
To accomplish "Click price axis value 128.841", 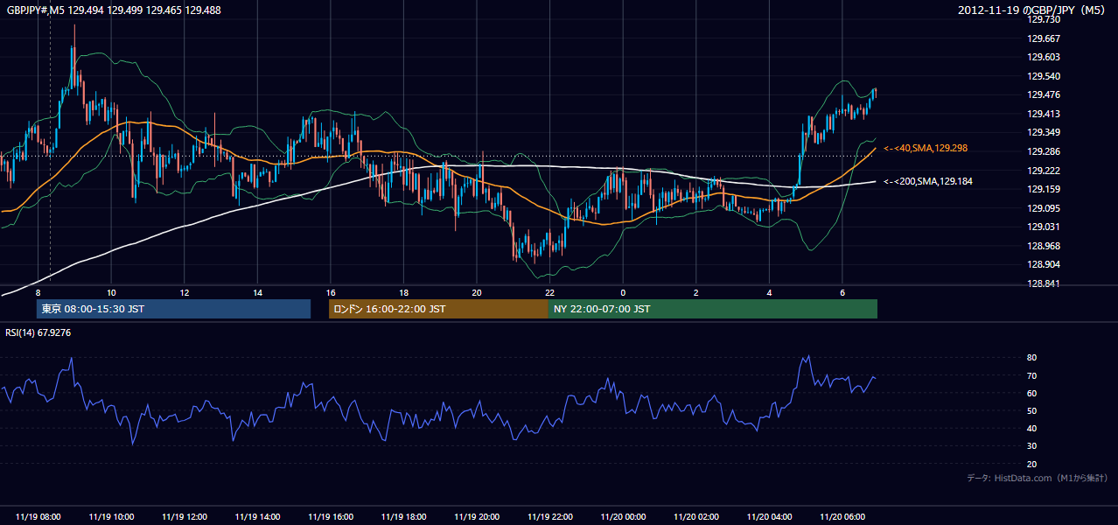I will pyautogui.click(x=1044, y=283).
